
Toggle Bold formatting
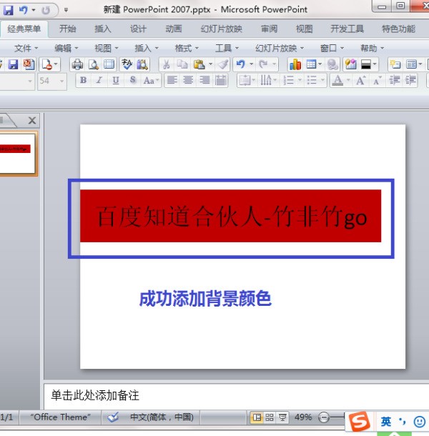click(83, 81)
